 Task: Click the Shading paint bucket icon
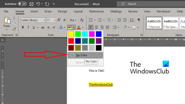click(x=125, y=27)
